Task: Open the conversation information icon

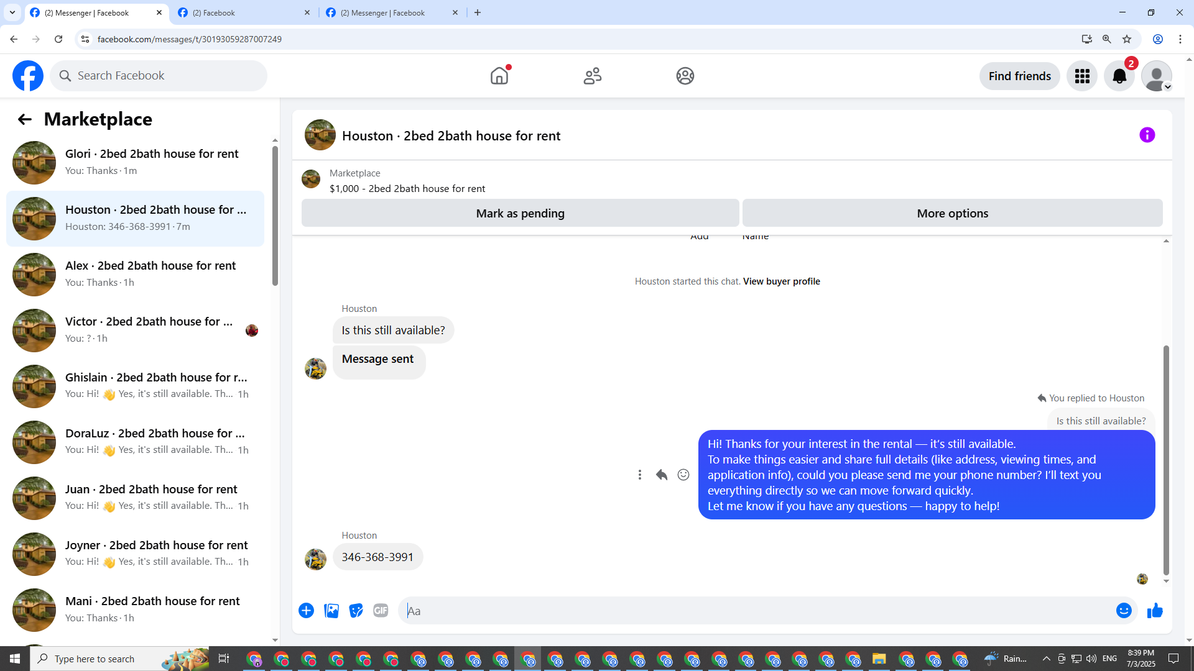Action: 1147,135
